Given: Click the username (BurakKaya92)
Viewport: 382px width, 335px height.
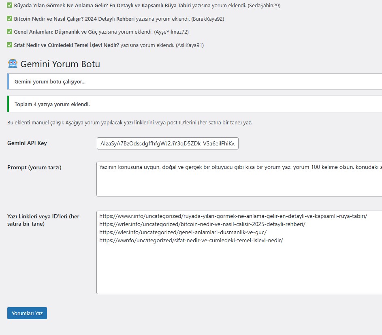Looking at the screenshot, I should 208,19.
